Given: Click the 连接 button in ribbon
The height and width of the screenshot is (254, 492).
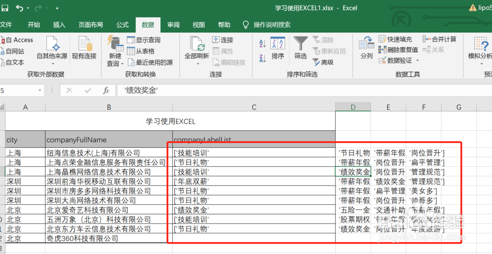Looking at the screenshot, I should [x=223, y=40].
